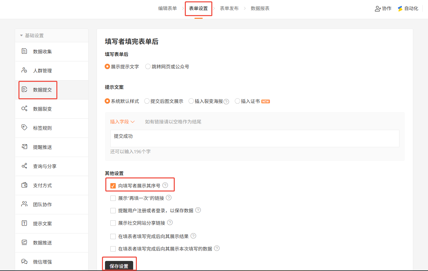The image size is (428, 271).
Task: Click the 数据推送 chart icon
Action: (24, 242)
